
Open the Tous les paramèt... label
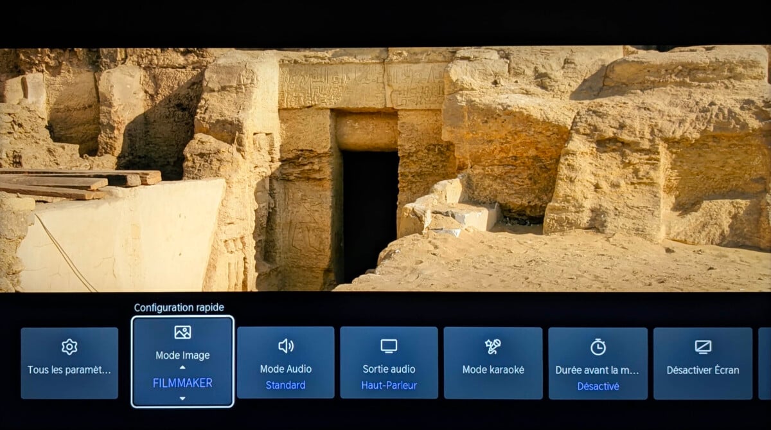[x=69, y=370]
